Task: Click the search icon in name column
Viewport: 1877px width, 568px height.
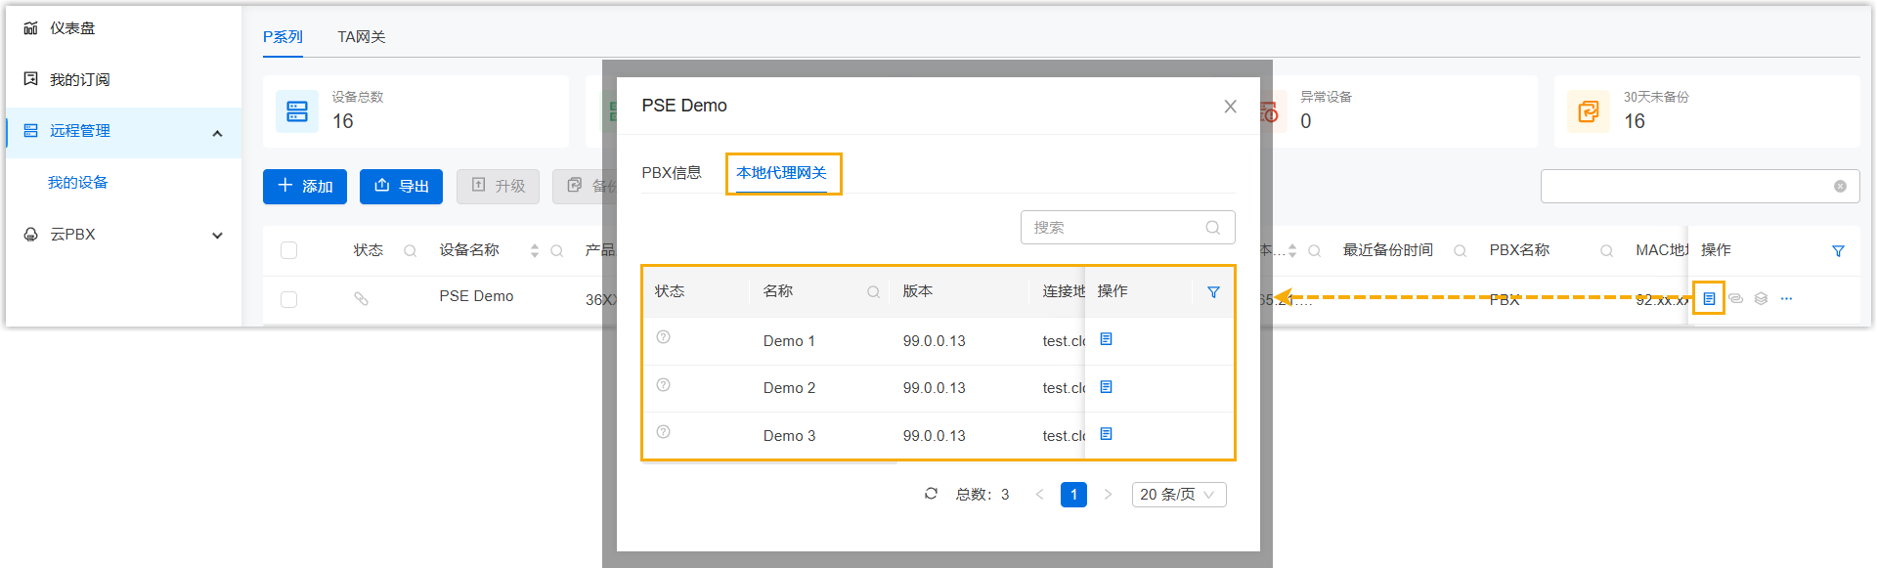Action: (x=873, y=292)
